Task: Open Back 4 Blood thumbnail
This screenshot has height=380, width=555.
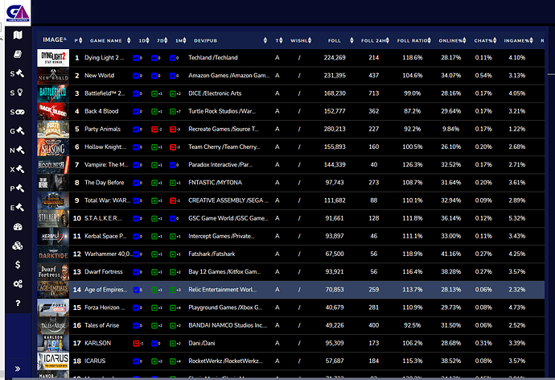Action: point(53,111)
